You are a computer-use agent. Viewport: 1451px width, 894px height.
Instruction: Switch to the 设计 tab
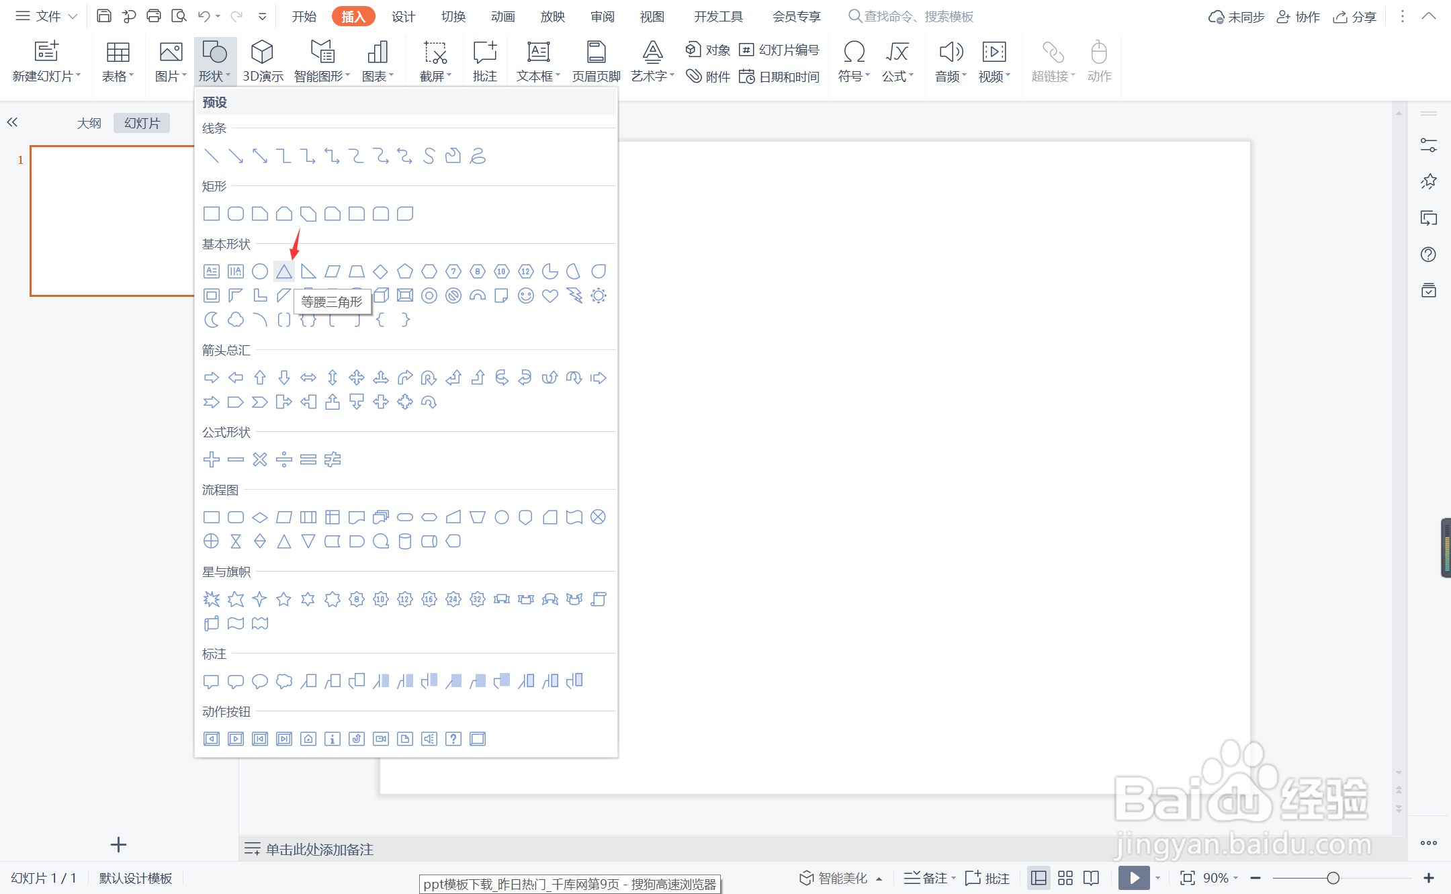(404, 16)
